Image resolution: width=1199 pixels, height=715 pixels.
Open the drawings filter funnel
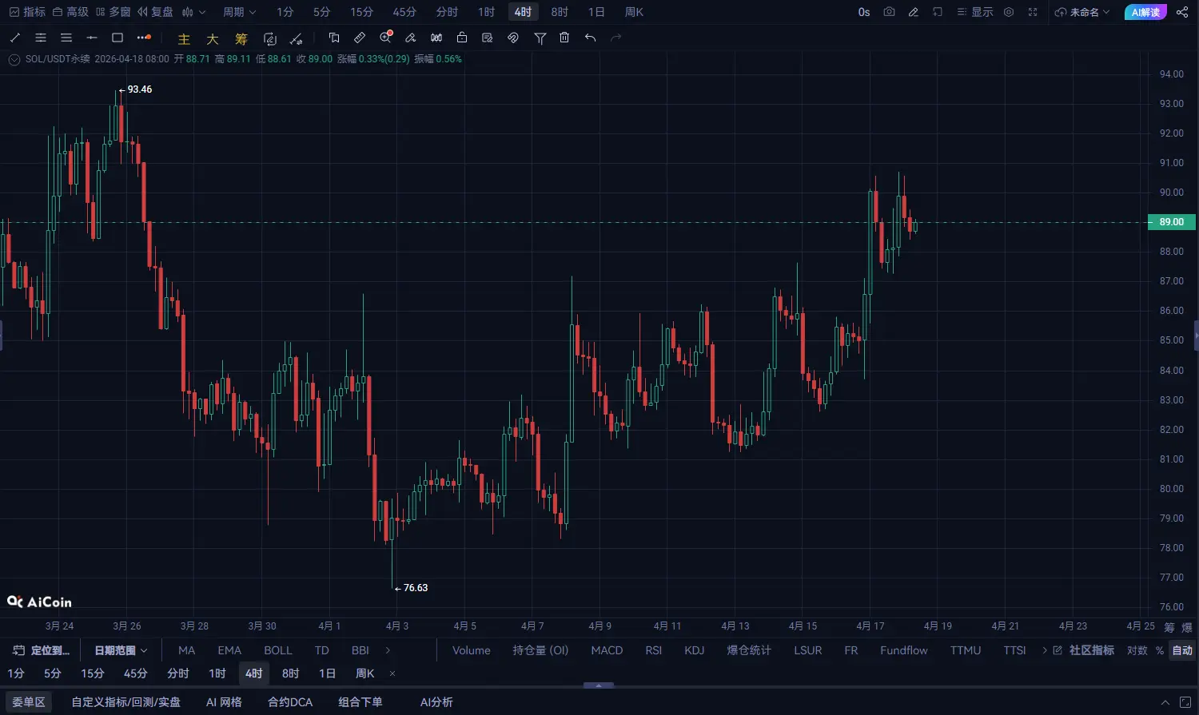pyautogui.click(x=540, y=38)
